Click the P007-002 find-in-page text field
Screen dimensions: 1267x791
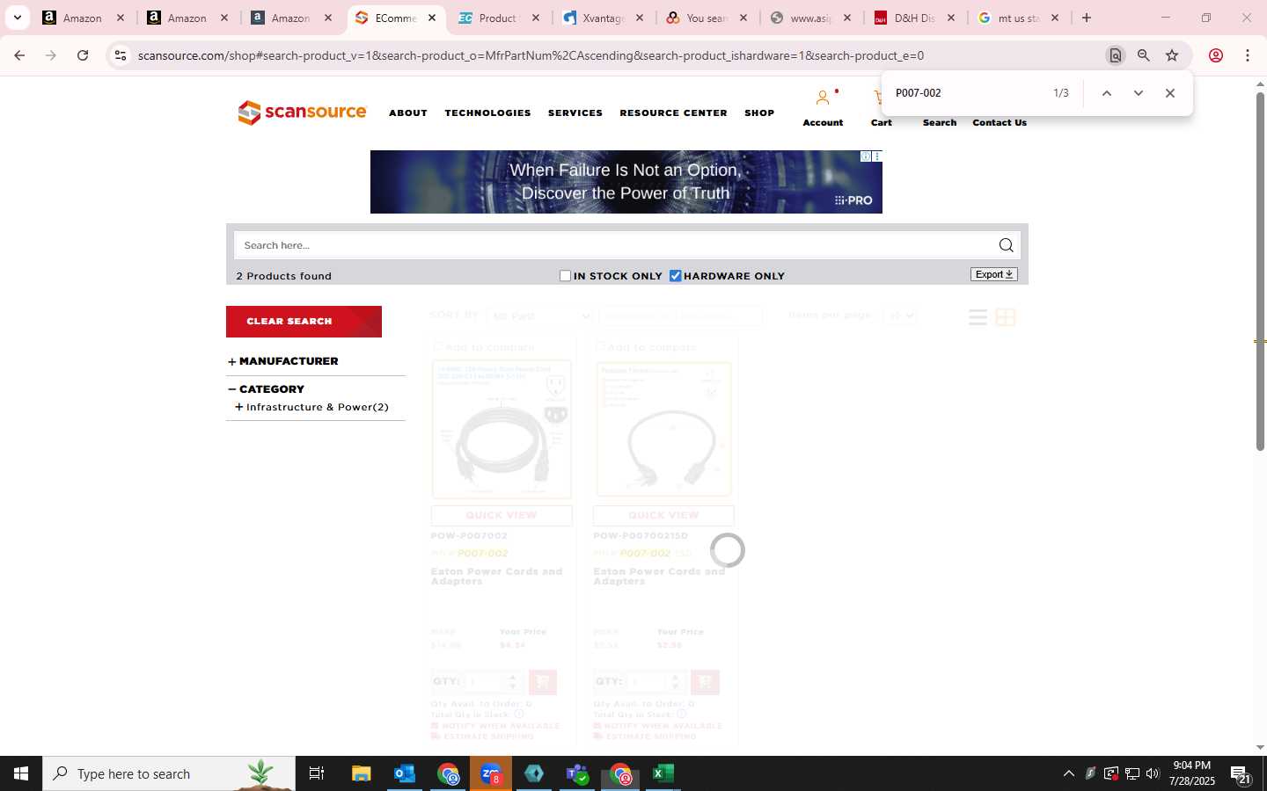pyautogui.click(x=968, y=93)
